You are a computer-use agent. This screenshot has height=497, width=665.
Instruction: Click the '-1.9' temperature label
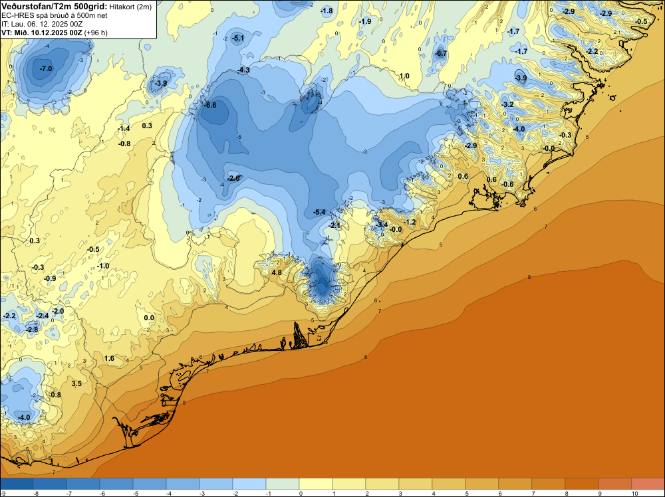pyautogui.click(x=364, y=21)
